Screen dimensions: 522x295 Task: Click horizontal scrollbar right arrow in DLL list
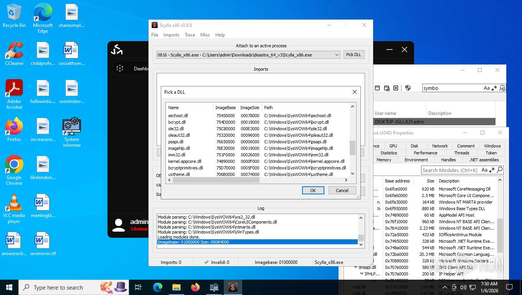(x=346, y=180)
